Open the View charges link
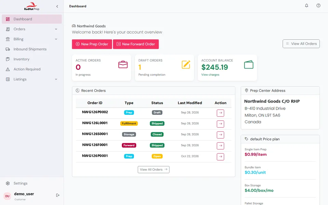Image resolution: width=328 pixels, height=205 pixels. (x=210, y=75)
